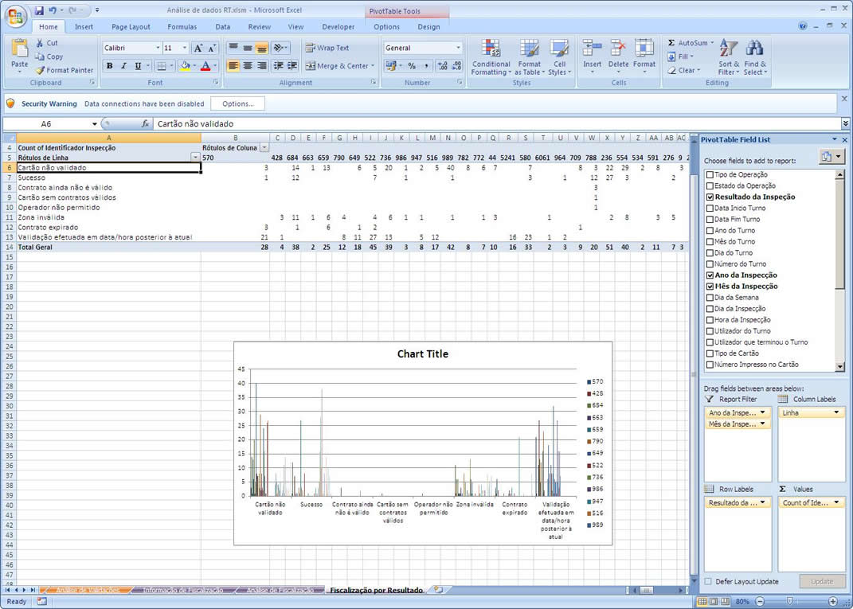Open Conditional Formatting options

click(x=491, y=57)
